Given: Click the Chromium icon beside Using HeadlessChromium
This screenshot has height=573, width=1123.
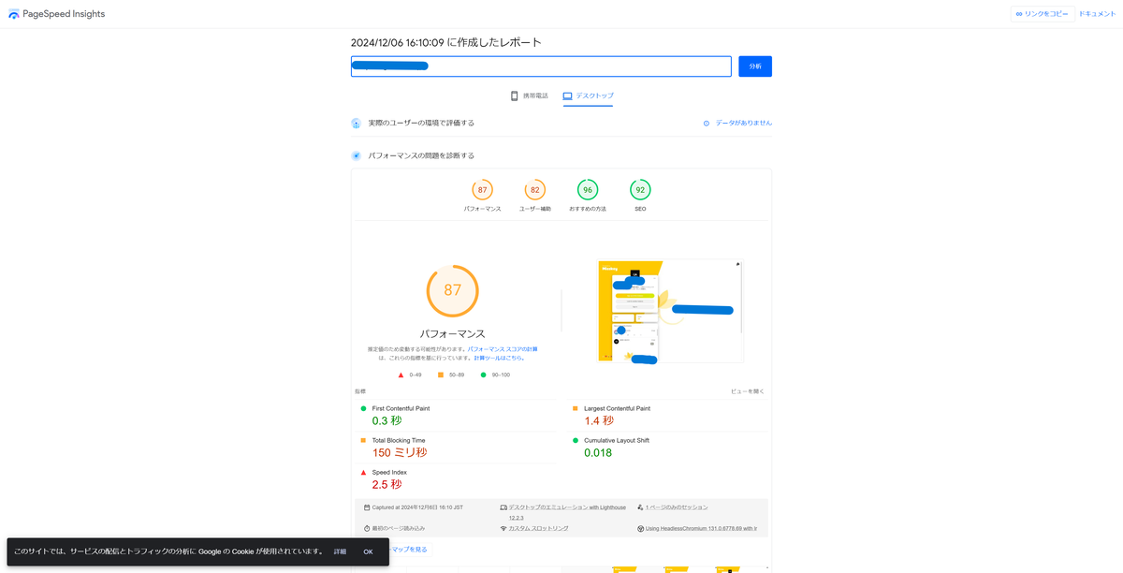Looking at the screenshot, I should (640, 528).
